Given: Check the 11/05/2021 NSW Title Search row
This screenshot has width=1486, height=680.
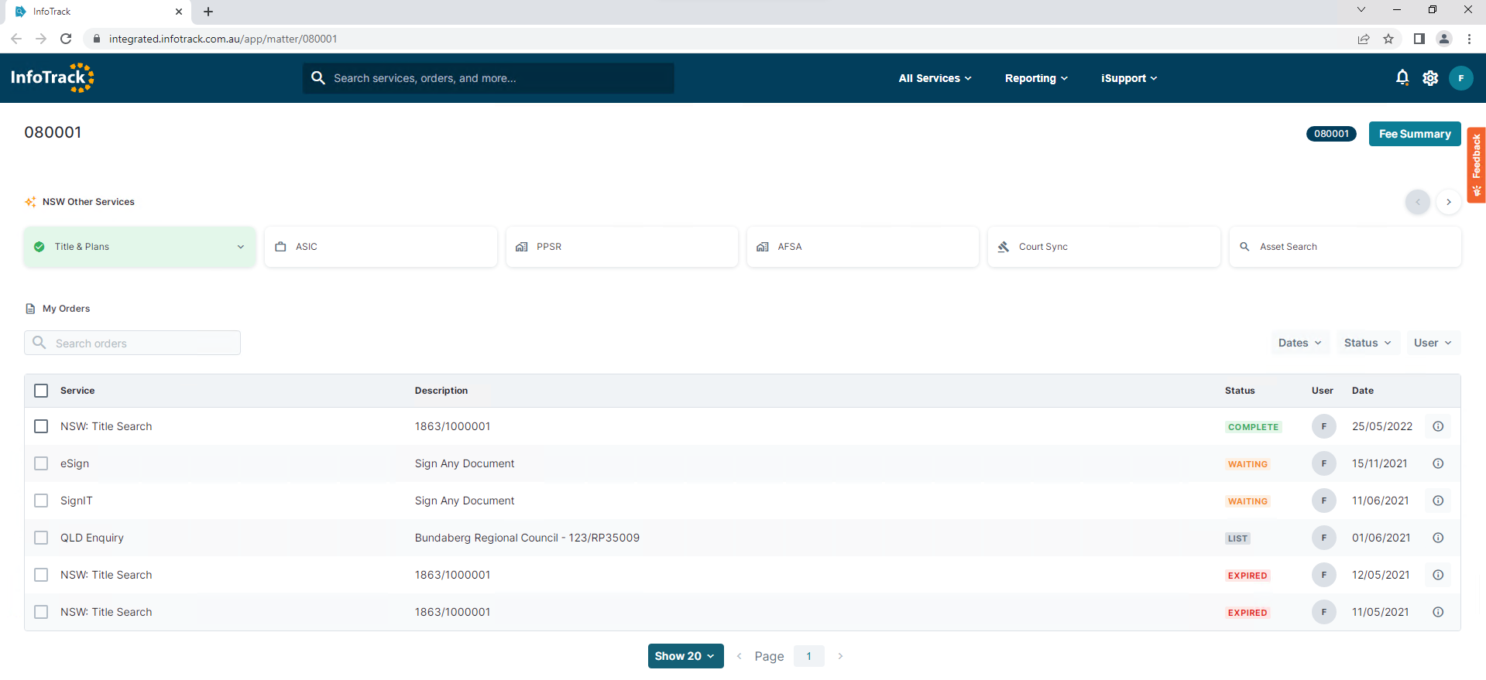Looking at the screenshot, I should tap(41, 612).
